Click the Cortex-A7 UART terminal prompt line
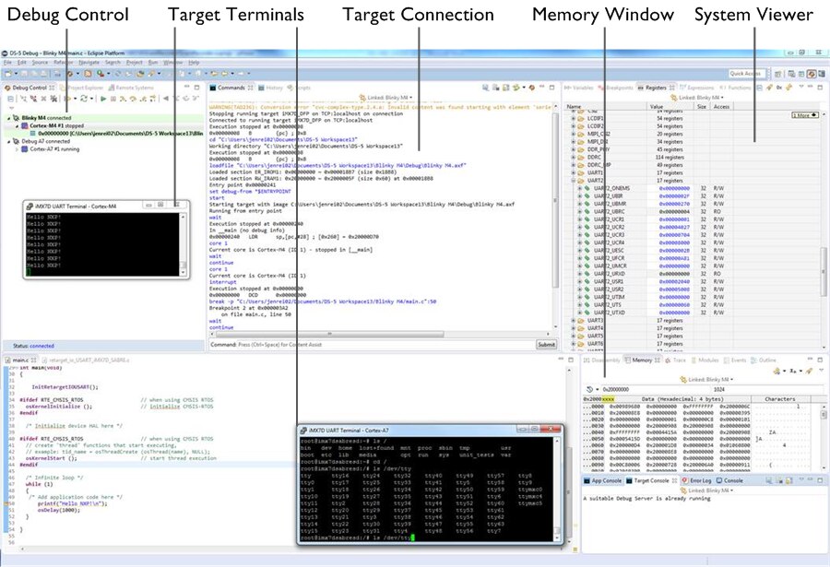Image resolution: width=830 pixels, height=567 pixels. coord(357,537)
